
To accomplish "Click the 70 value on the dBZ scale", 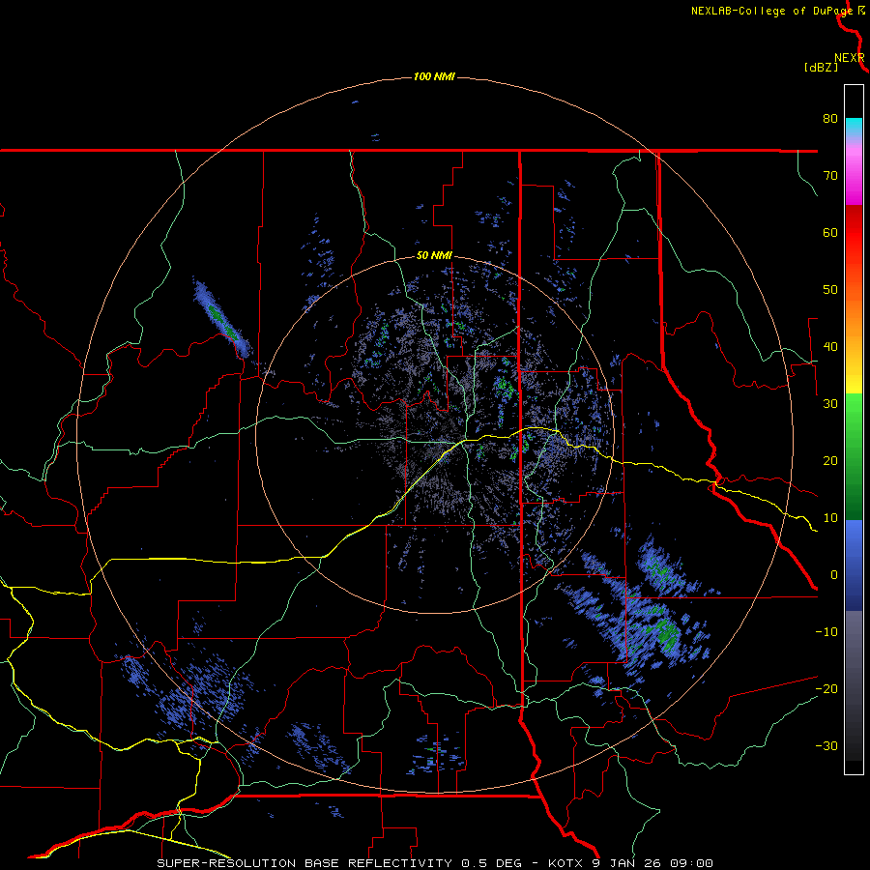I will (x=830, y=175).
